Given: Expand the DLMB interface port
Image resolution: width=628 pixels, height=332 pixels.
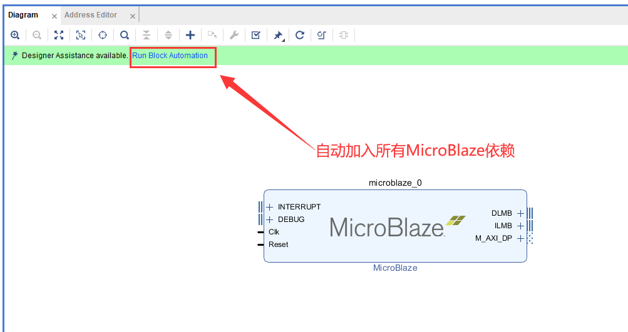Looking at the screenshot, I should (x=520, y=213).
